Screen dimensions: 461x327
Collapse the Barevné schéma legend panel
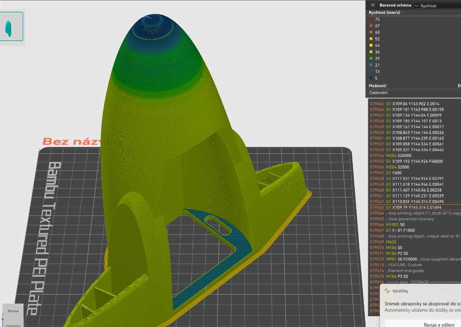pos(373,5)
